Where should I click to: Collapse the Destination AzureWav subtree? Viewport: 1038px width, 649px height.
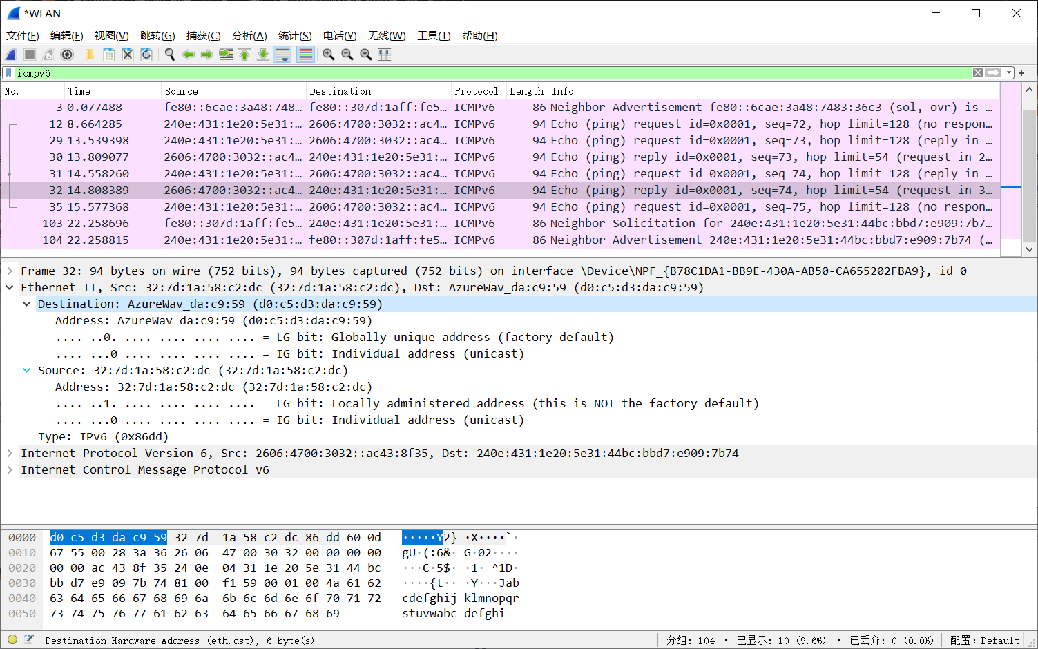(x=26, y=304)
